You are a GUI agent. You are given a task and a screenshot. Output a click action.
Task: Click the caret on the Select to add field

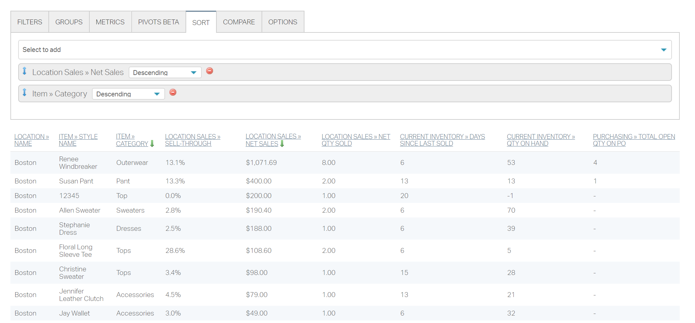(x=664, y=49)
